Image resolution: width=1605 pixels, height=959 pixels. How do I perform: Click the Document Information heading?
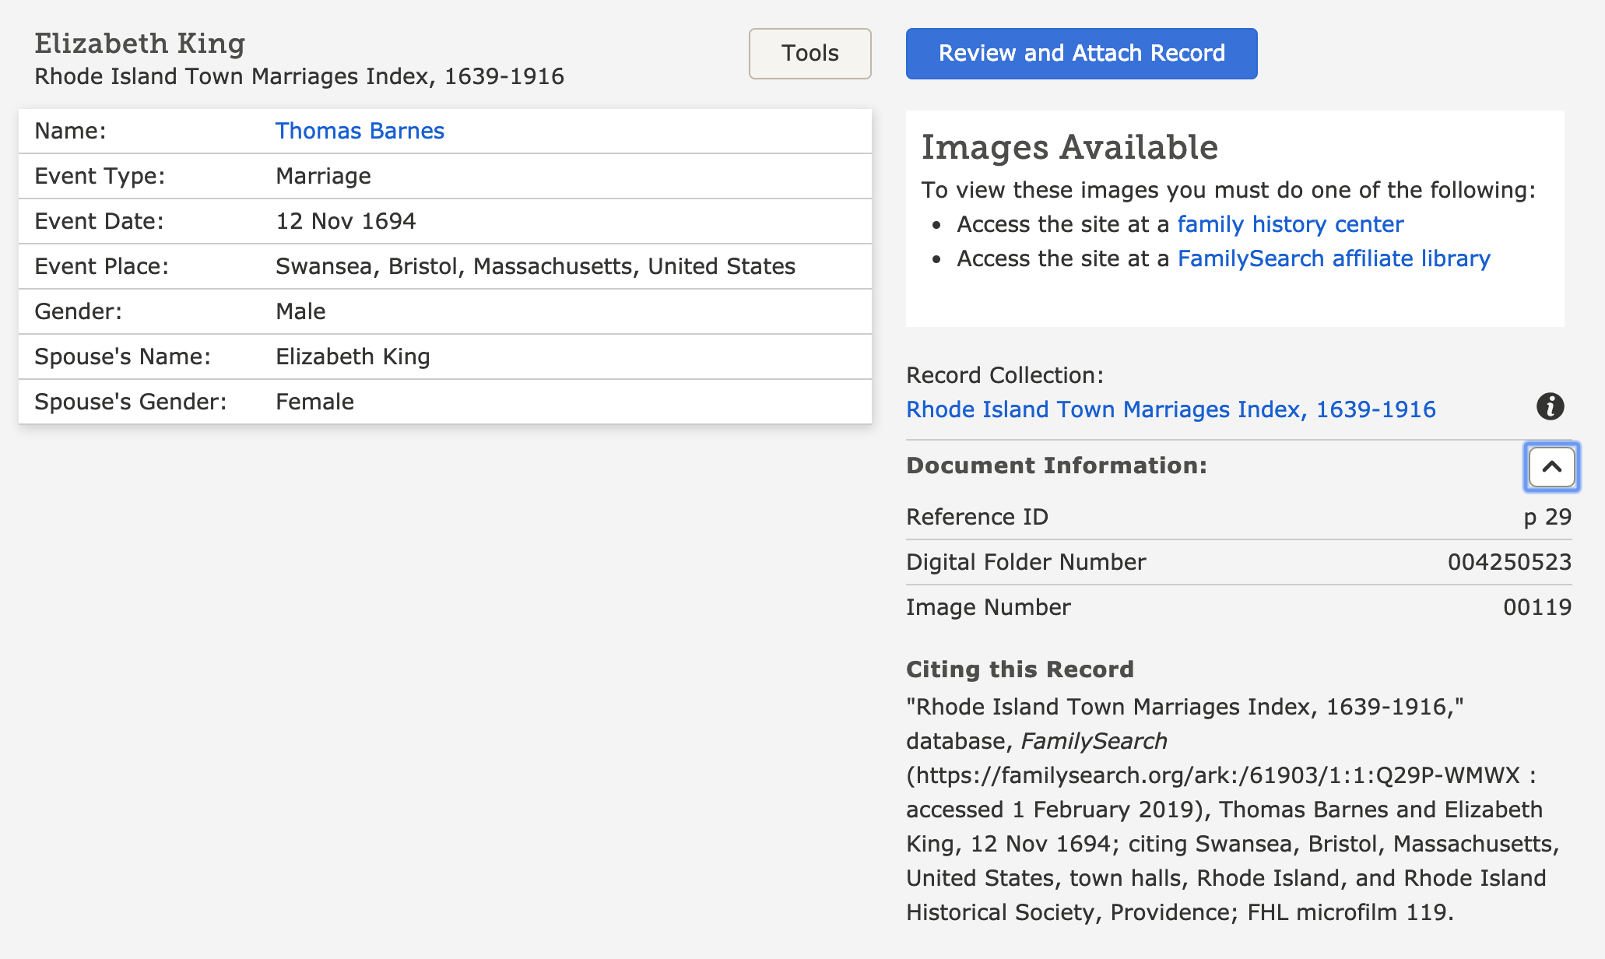point(1056,465)
